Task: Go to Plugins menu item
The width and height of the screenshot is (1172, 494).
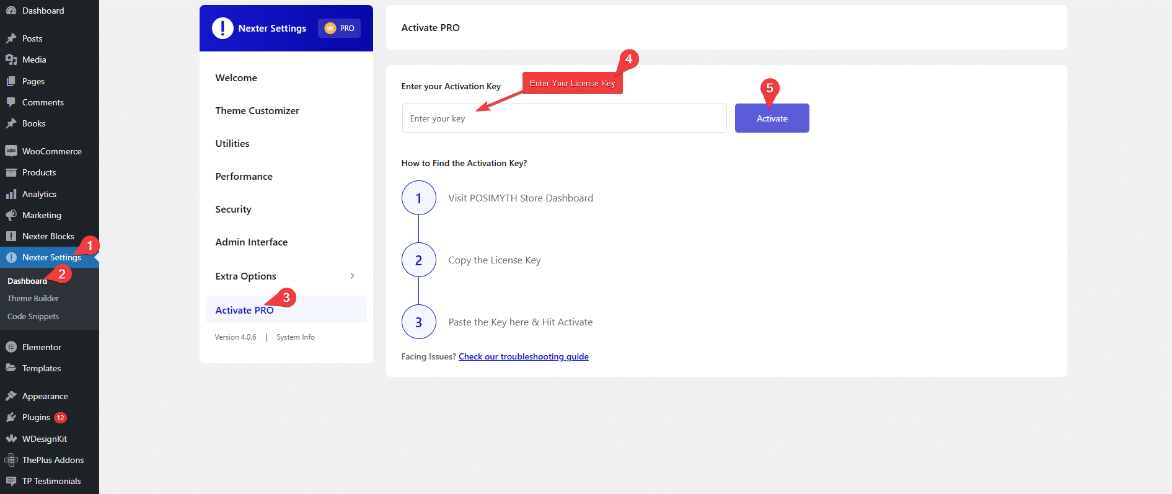Action: tap(36, 417)
